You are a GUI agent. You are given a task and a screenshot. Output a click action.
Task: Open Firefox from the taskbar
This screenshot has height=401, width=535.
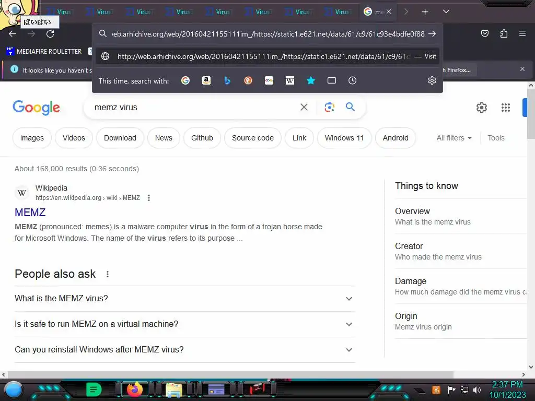click(134, 390)
